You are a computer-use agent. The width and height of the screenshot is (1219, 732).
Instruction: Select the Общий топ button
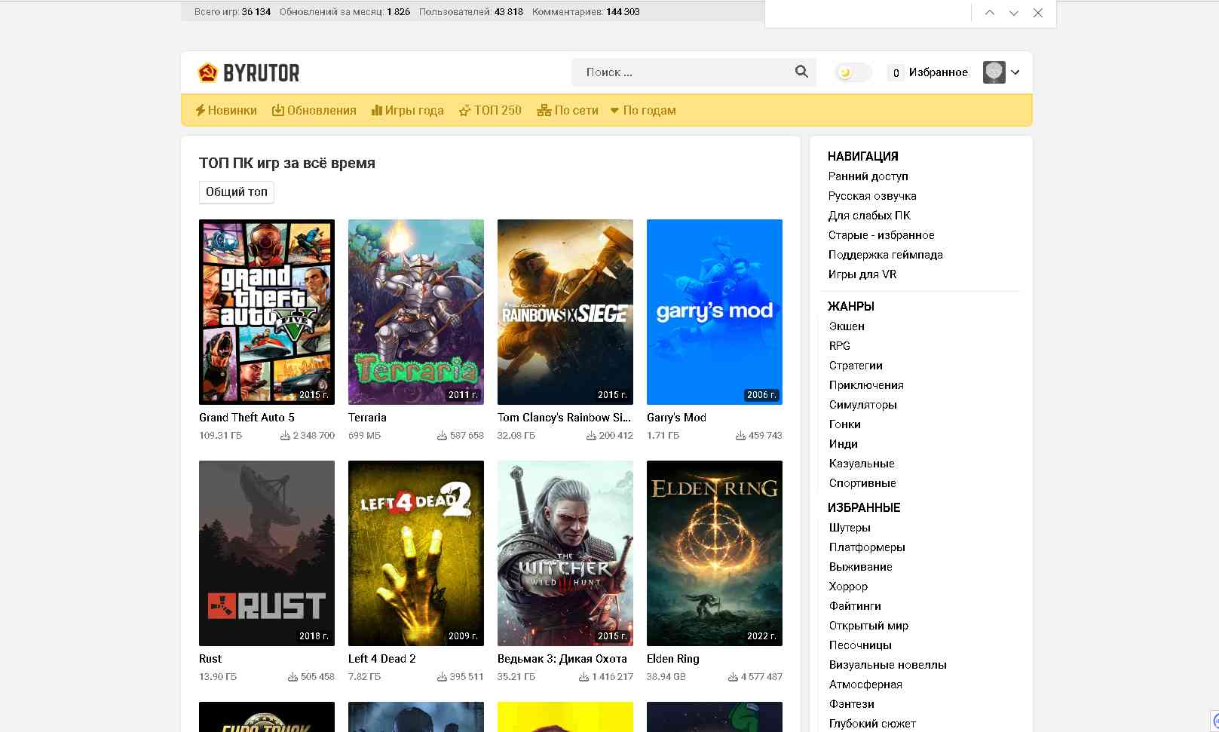pos(237,192)
